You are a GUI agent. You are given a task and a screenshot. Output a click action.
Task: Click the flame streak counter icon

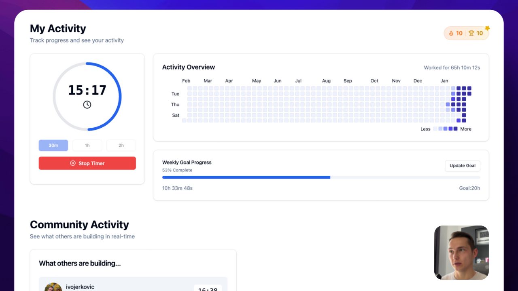coord(451,33)
